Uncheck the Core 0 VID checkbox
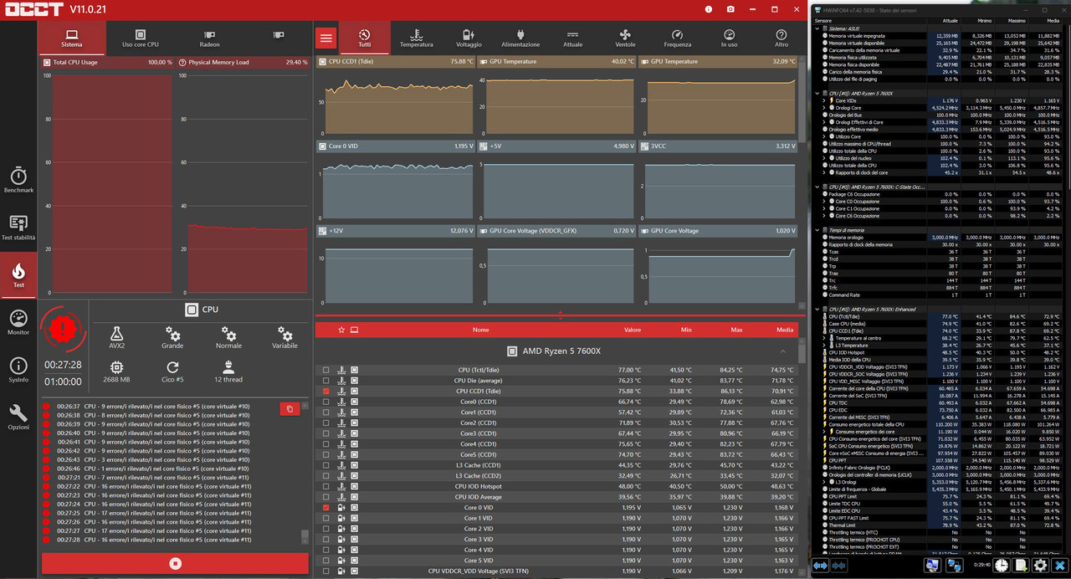The height and width of the screenshot is (579, 1071). pyautogui.click(x=326, y=508)
